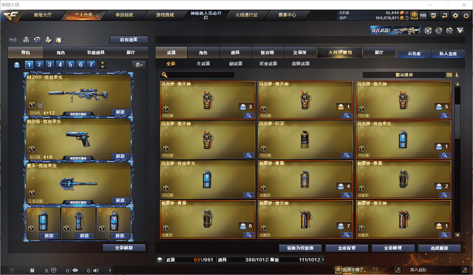Click the mouse icon above backpack tabs
The image size is (473, 275).
(x=58, y=40)
